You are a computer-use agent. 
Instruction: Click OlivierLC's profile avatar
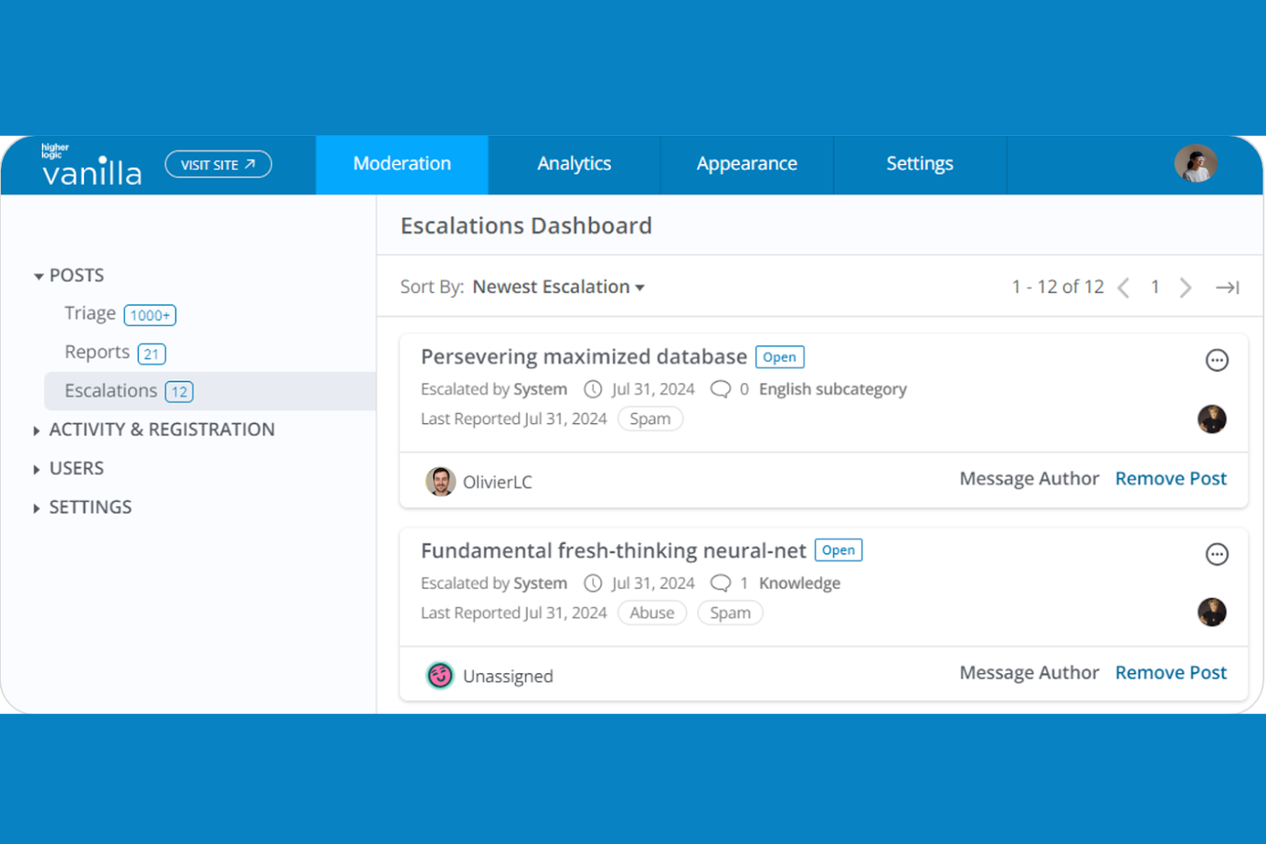pos(440,481)
